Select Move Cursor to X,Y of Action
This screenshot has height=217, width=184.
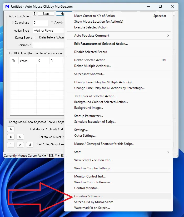click(x=119, y=16)
